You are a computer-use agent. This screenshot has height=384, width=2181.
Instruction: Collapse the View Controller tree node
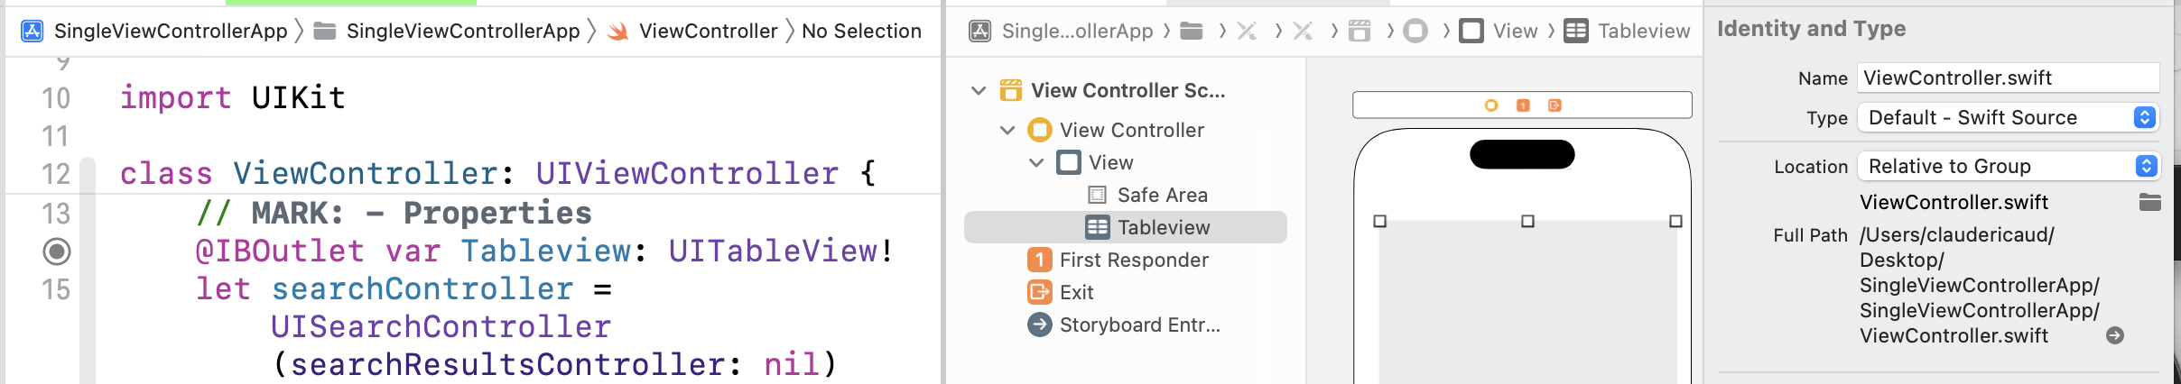tap(1007, 130)
